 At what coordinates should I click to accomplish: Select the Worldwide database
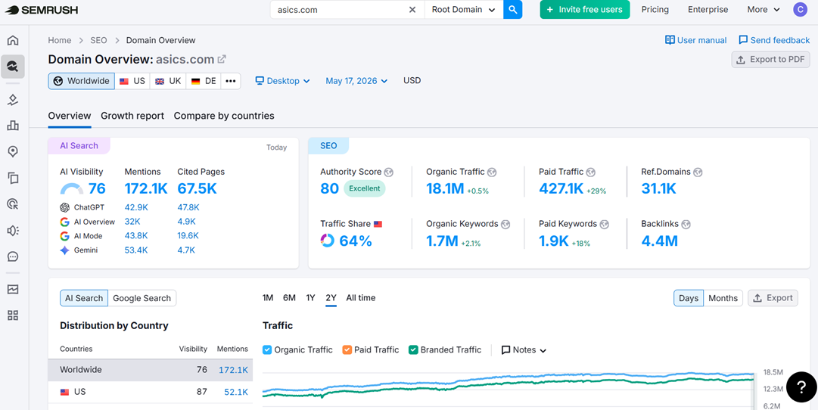(x=82, y=81)
